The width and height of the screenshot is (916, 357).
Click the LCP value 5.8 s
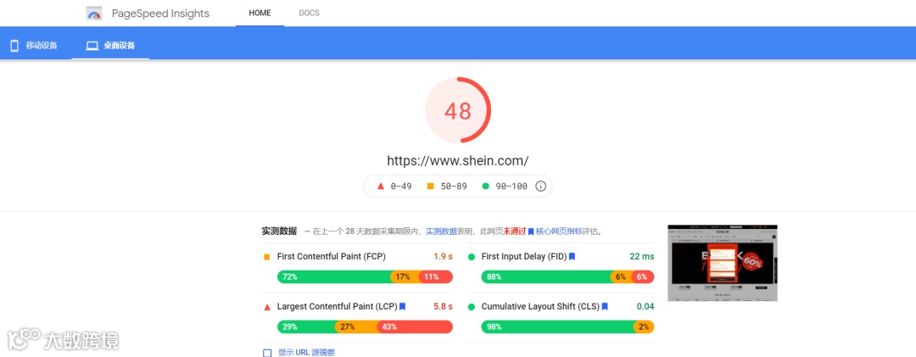click(444, 306)
